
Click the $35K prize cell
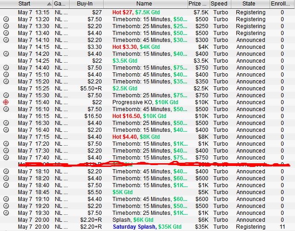(x=202, y=227)
